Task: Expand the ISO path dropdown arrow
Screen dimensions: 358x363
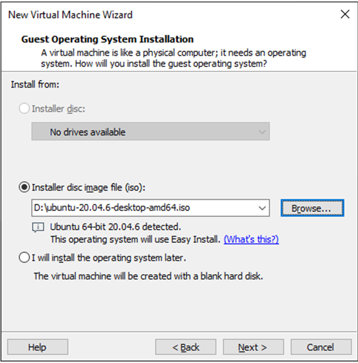Action: click(262, 208)
